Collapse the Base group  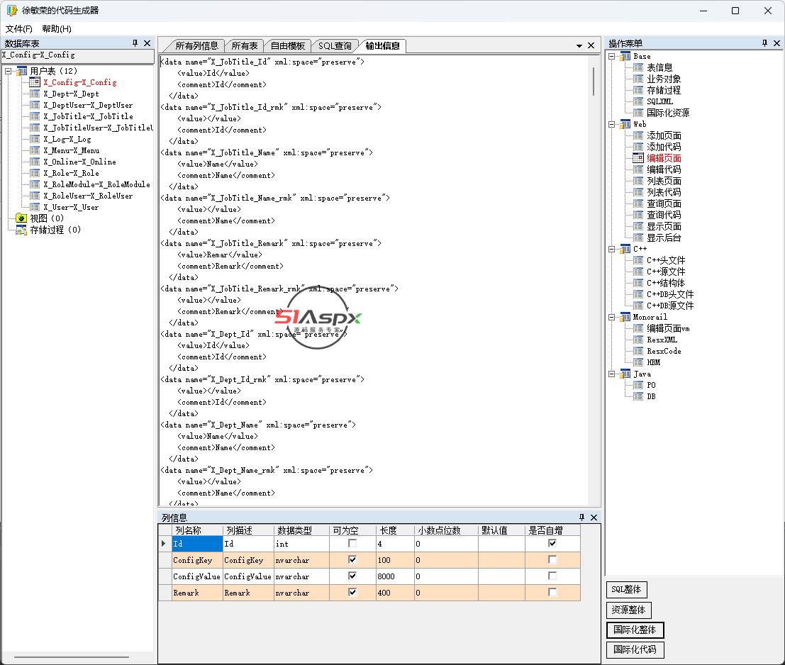[612, 57]
